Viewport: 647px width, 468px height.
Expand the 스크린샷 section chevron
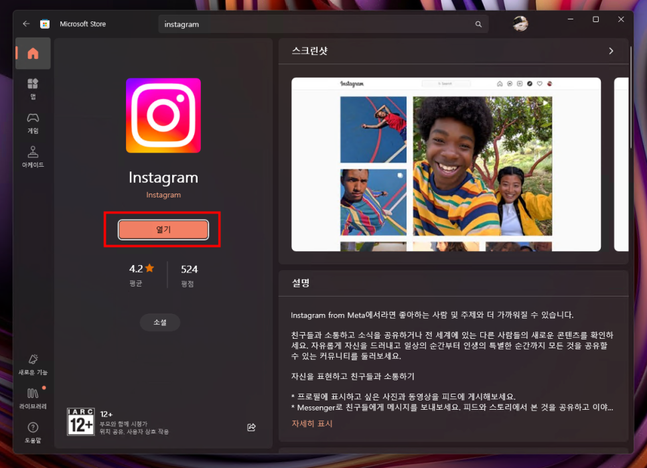[611, 51]
